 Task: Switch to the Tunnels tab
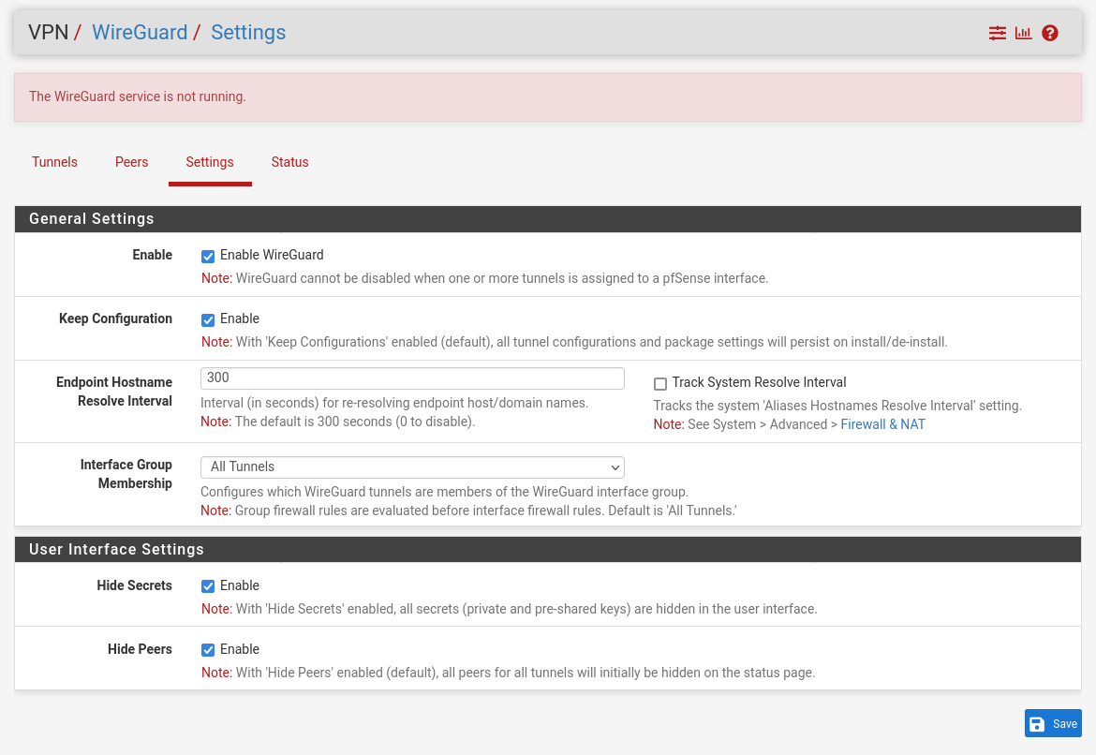click(x=54, y=162)
